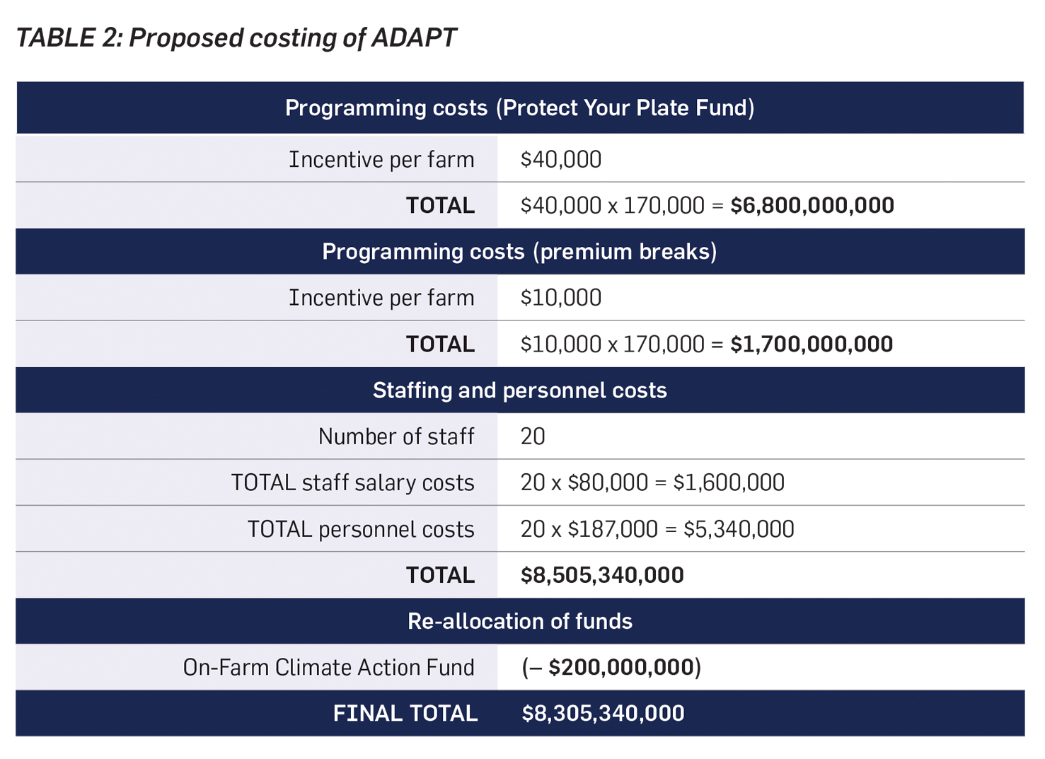The image size is (1045, 759).
Task: Select the Protect Your Plate Fund header
Action: [x=519, y=108]
